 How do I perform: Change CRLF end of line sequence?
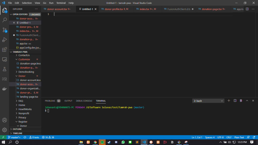pyautogui.click(x=229, y=137)
